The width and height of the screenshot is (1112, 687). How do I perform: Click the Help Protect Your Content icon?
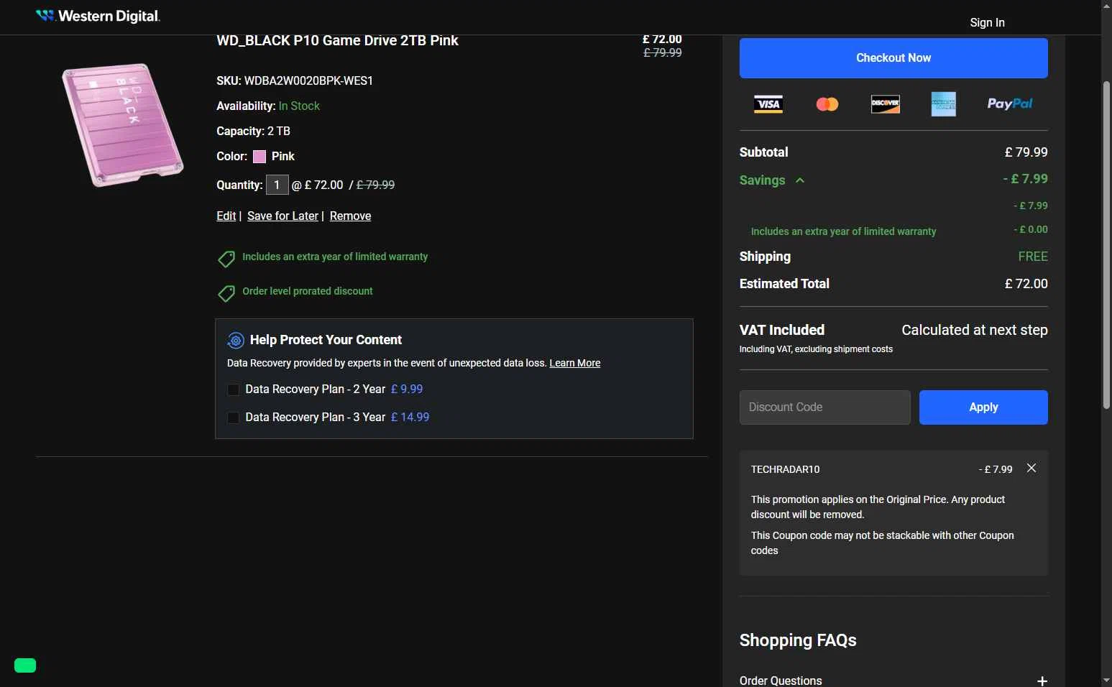(236, 340)
